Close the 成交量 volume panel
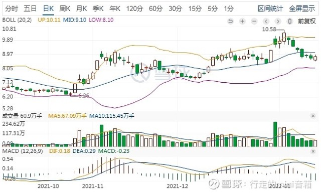This screenshot has width=321, height=194. (x=313, y=116)
